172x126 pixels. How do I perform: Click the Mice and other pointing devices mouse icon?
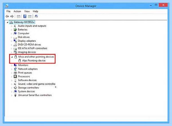tap(16, 57)
